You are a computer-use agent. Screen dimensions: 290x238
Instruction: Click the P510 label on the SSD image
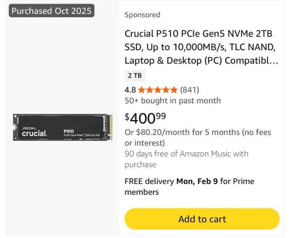[68, 131]
